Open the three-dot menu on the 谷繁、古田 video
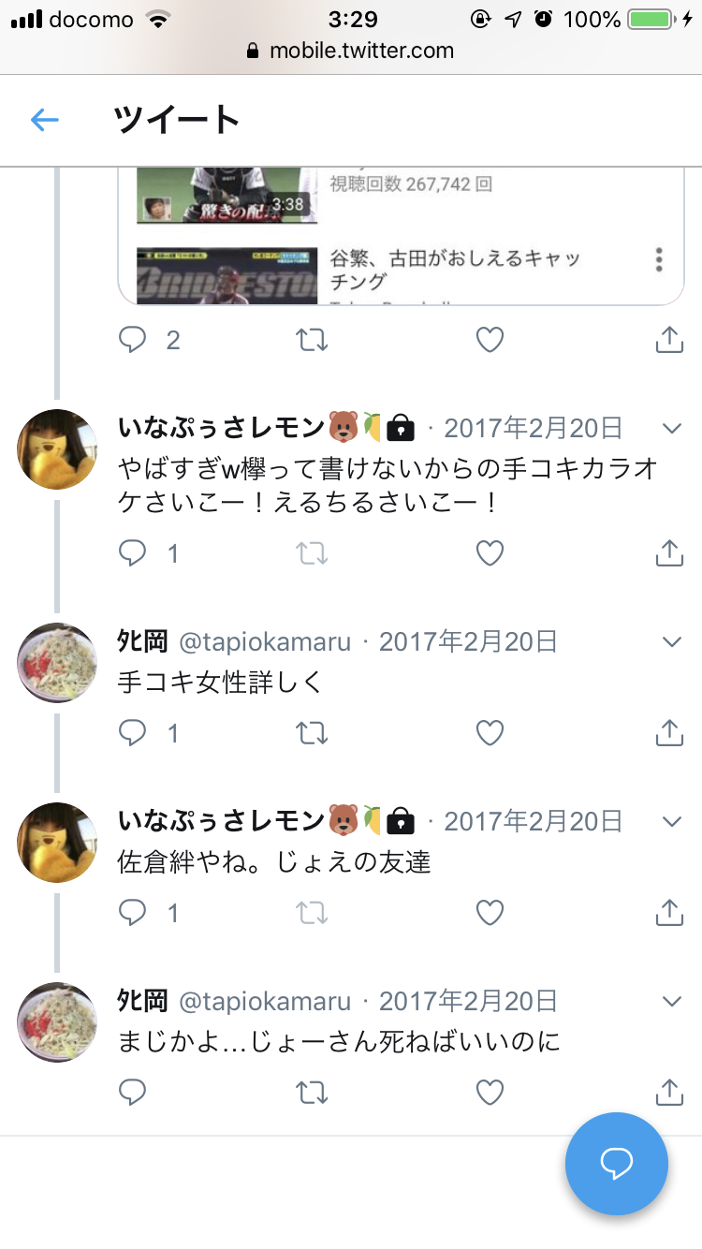Image resolution: width=702 pixels, height=1249 pixels. click(660, 259)
